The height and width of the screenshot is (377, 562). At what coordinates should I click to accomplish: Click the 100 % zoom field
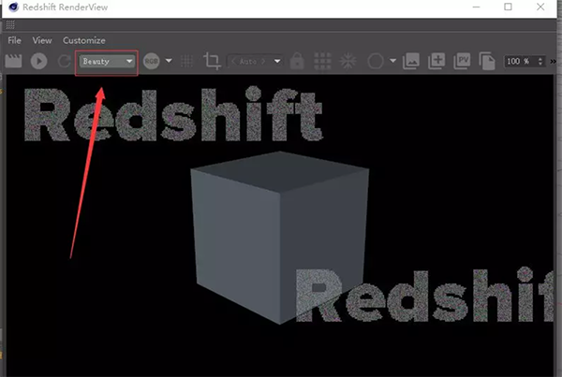pyautogui.click(x=521, y=61)
